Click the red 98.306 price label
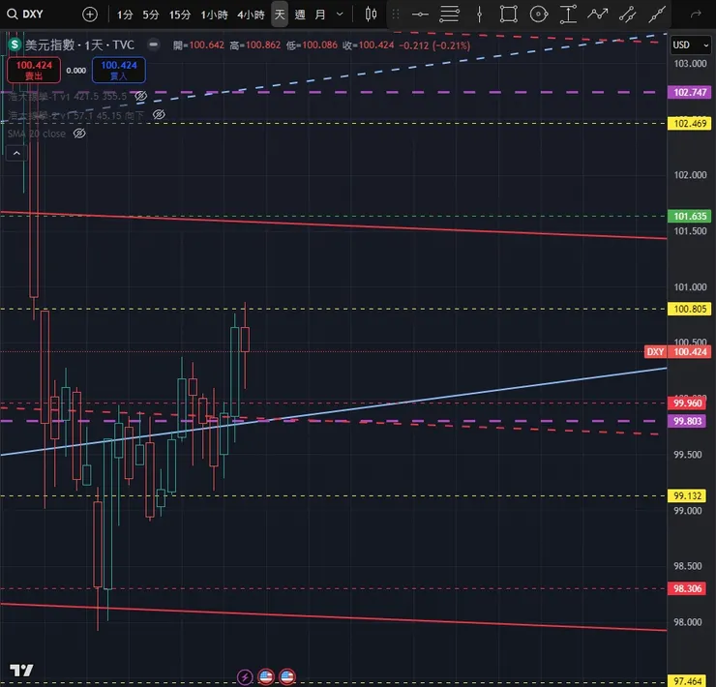 pos(687,588)
